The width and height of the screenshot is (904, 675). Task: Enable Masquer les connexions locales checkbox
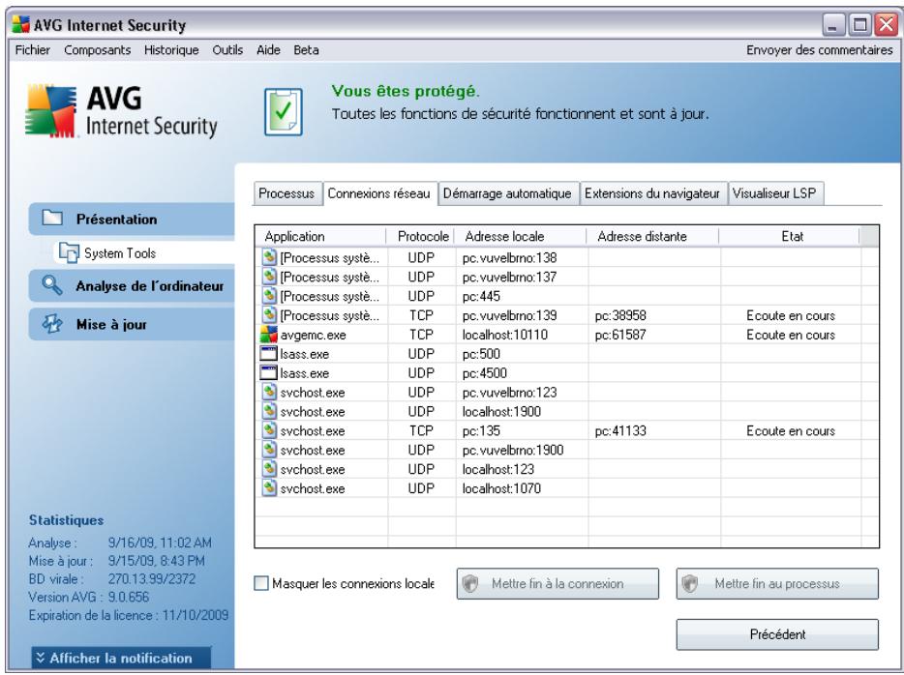[x=261, y=583]
